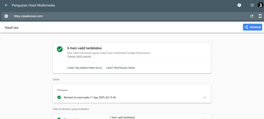Image resolution: width=264 pixels, height=119 pixels.
Task: Click the account profile avatar
Action: click(x=260, y=5)
